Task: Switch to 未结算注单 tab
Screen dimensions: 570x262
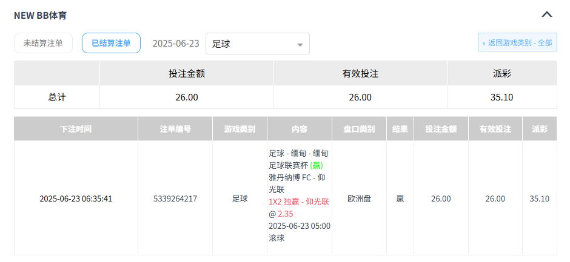Action: pos(43,43)
